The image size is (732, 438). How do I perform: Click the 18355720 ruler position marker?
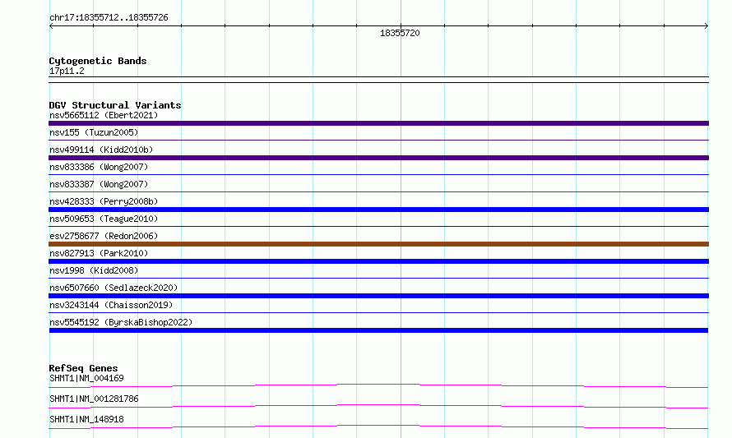click(x=400, y=33)
